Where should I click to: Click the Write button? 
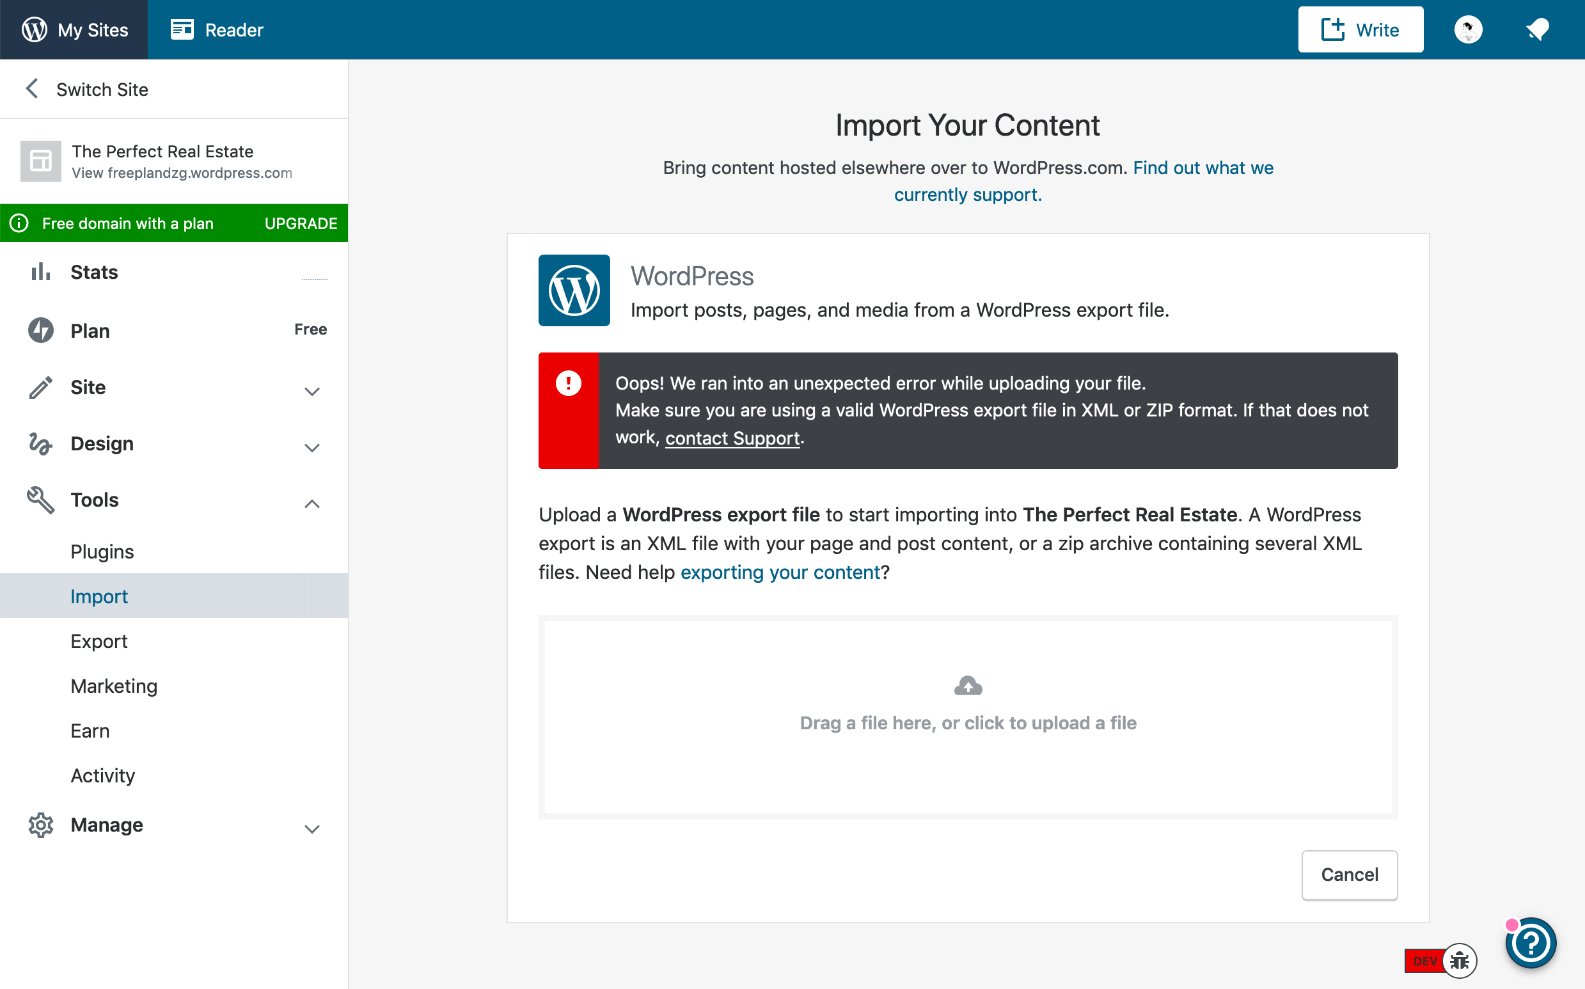[1360, 29]
